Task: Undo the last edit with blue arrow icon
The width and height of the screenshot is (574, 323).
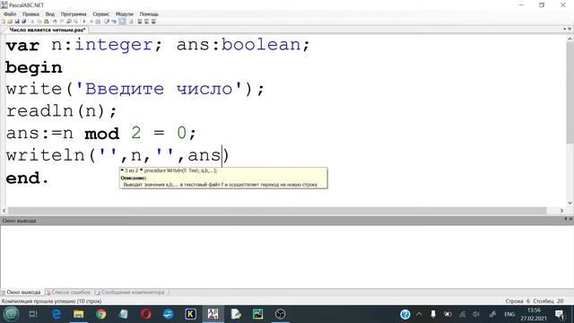Action: (55, 22)
